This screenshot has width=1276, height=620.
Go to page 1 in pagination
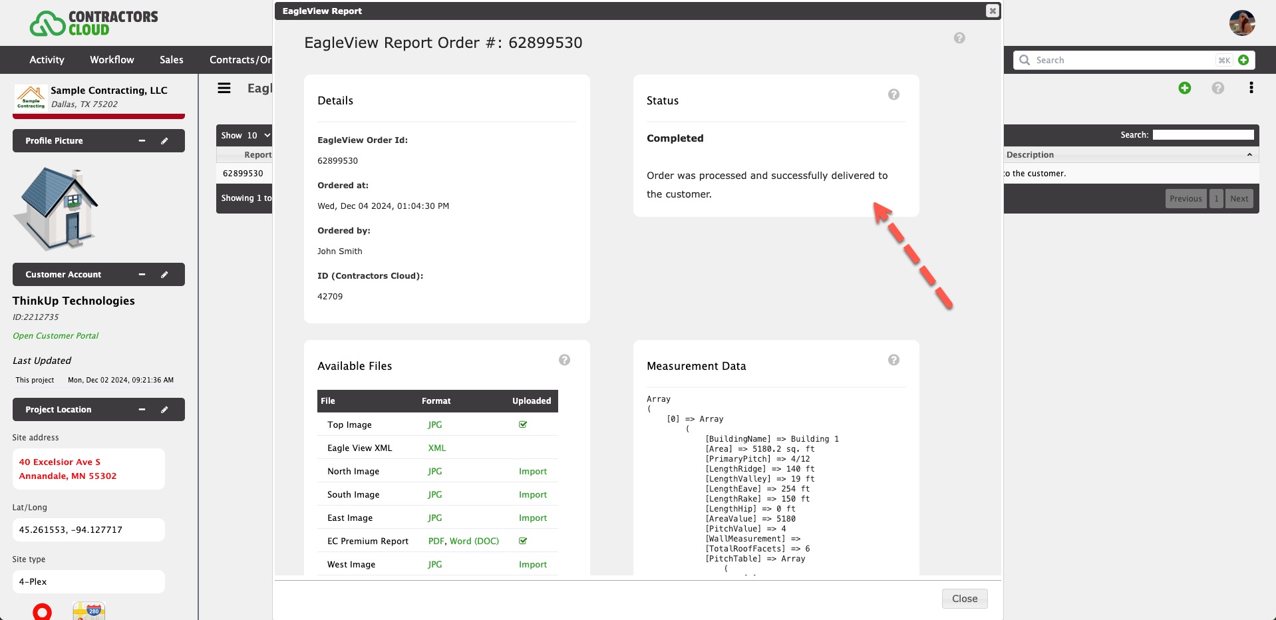point(1216,198)
